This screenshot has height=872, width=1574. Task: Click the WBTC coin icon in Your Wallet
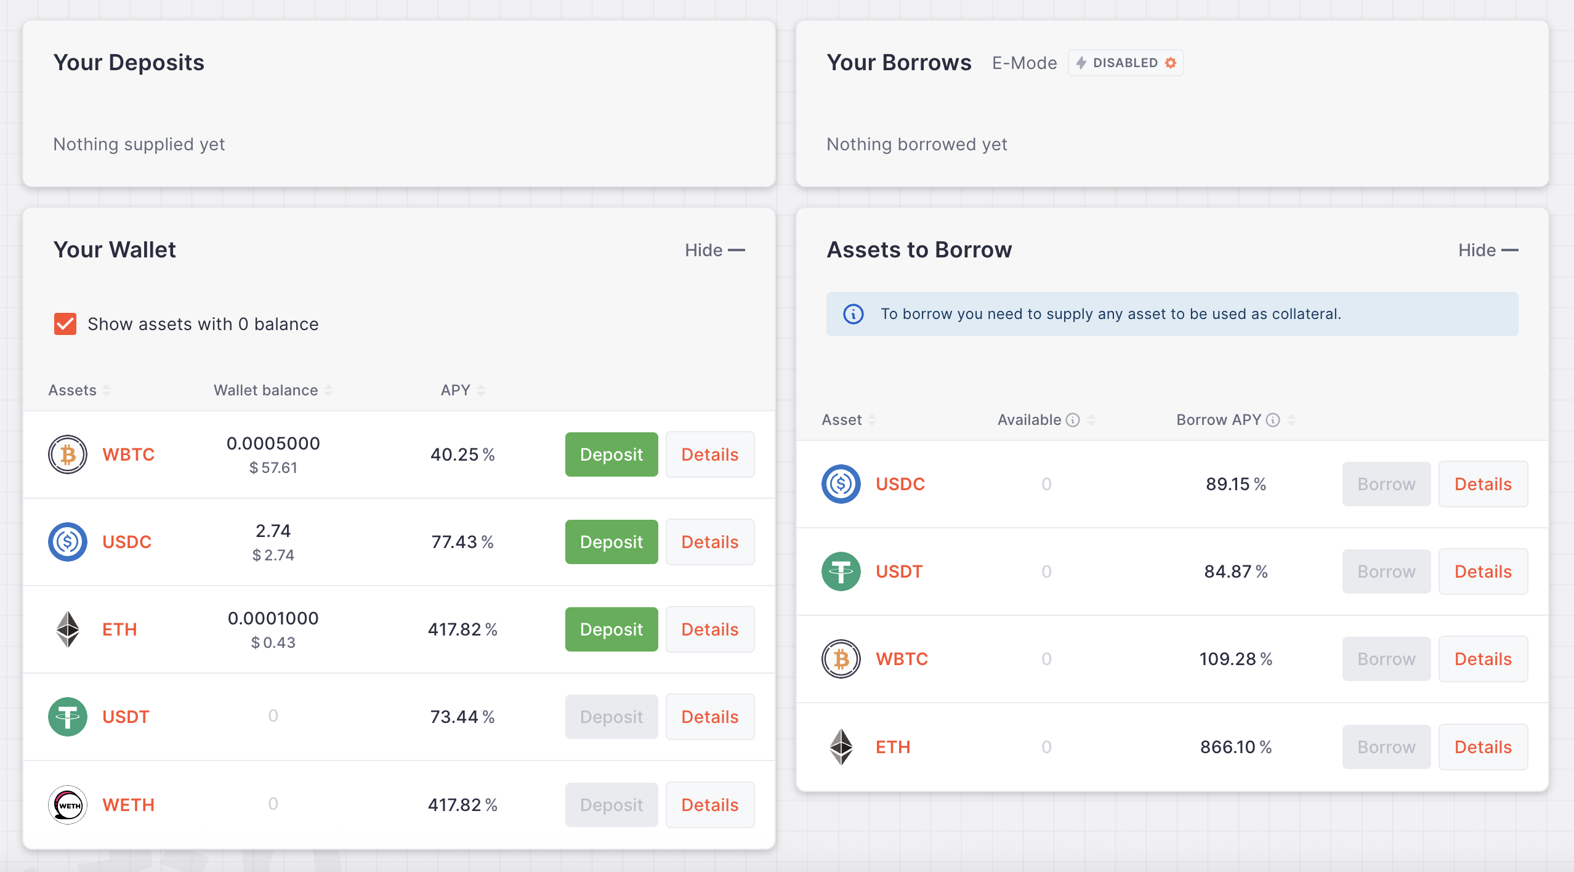pos(68,454)
